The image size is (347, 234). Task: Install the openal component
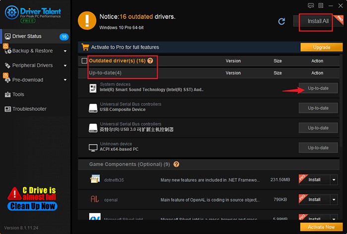pyautogui.click(x=314, y=200)
